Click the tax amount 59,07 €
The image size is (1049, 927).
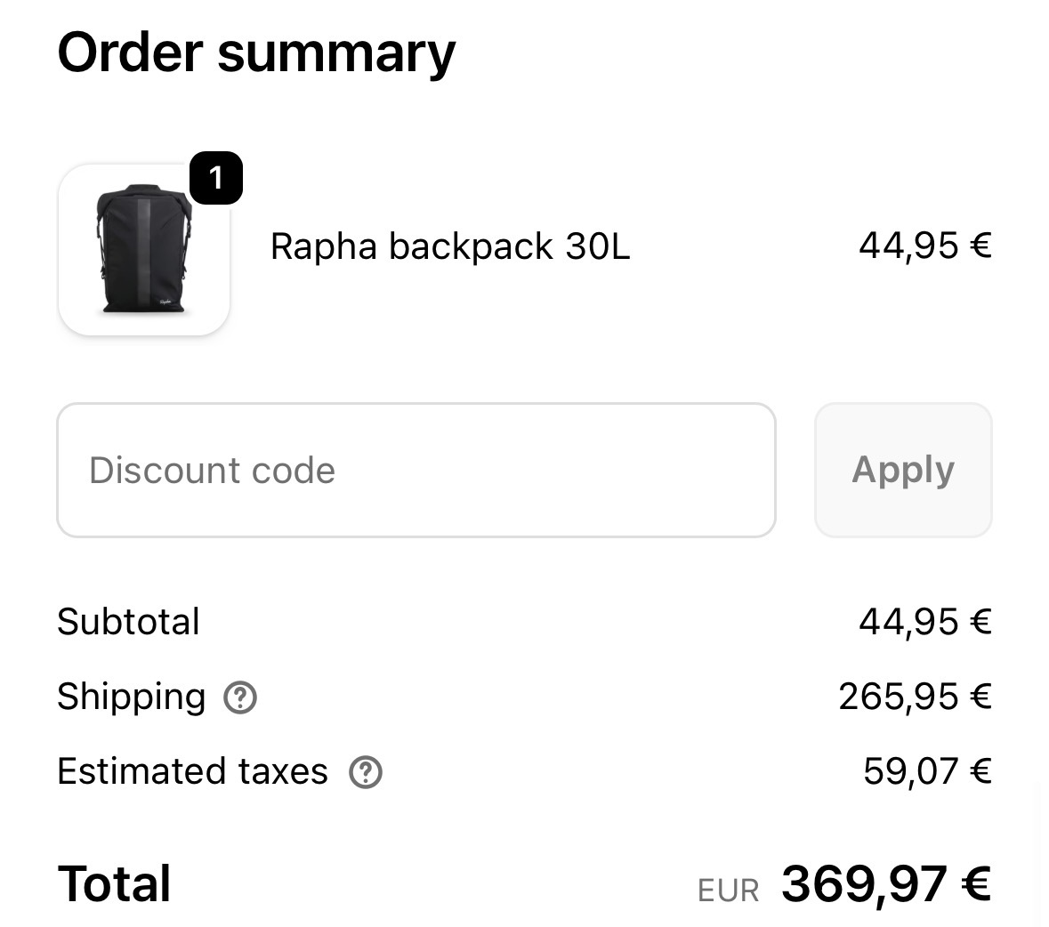(926, 771)
